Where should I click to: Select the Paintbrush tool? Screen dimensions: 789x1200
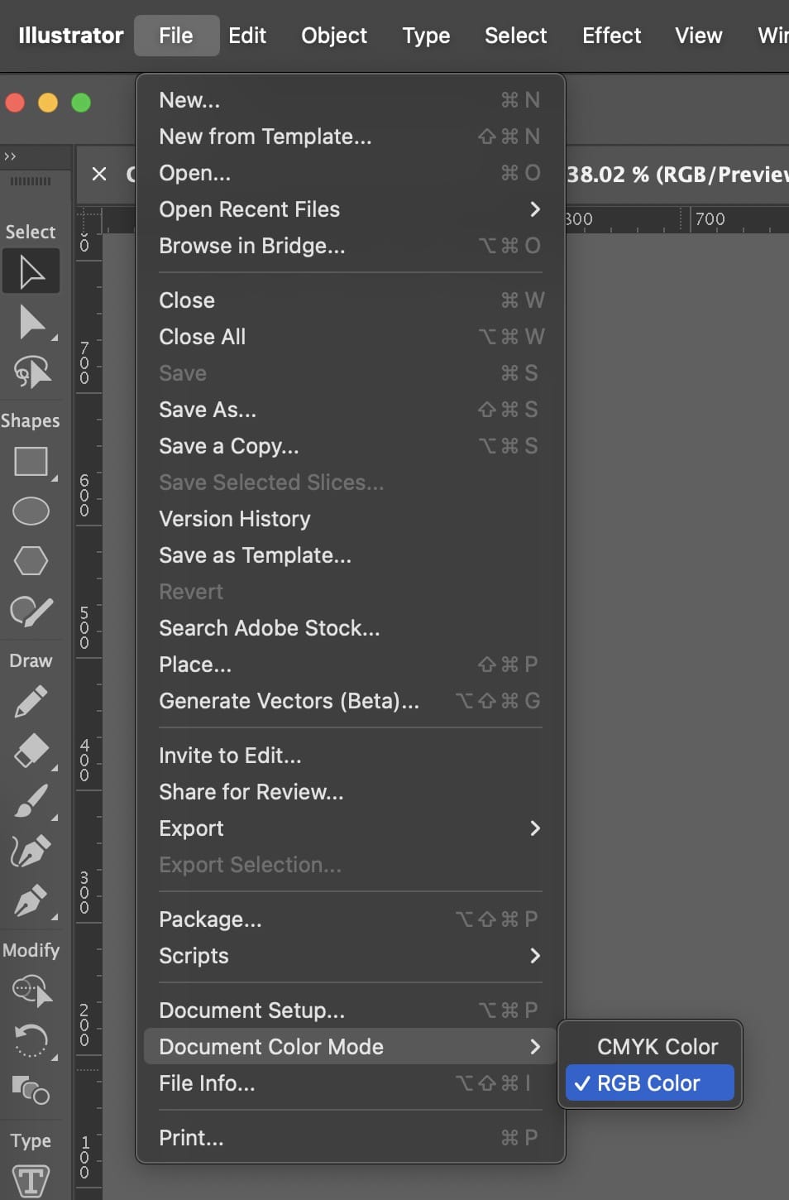click(31, 801)
